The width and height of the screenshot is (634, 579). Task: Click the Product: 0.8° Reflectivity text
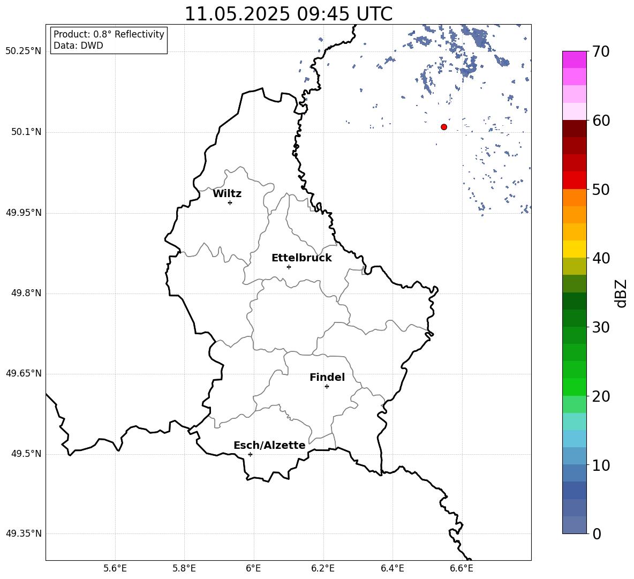[x=109, y=34]
